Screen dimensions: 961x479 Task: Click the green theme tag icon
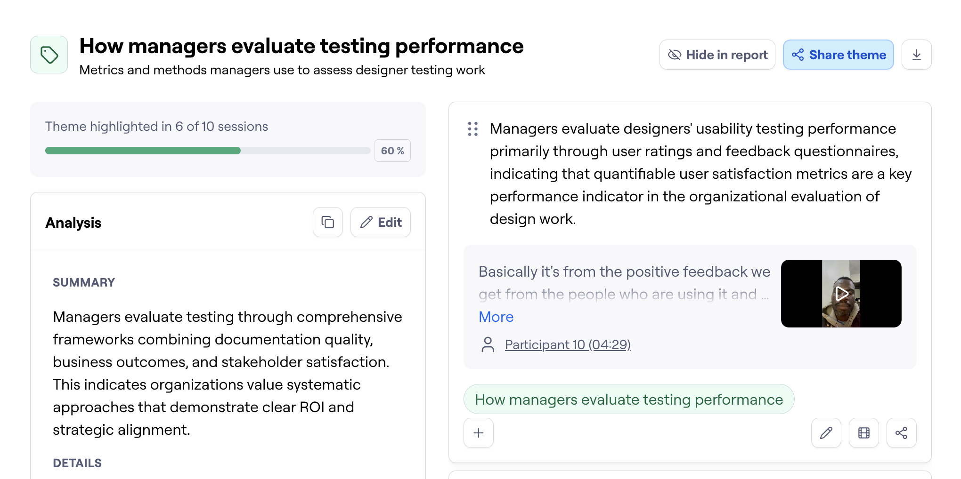(x=49, y=55)
